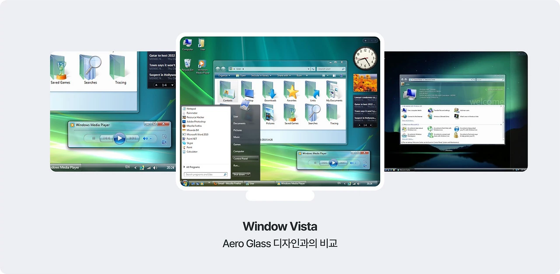Add gadget with sidebar plus button
Viewport: 560px width, 274px height.
[x=366, y=41]
